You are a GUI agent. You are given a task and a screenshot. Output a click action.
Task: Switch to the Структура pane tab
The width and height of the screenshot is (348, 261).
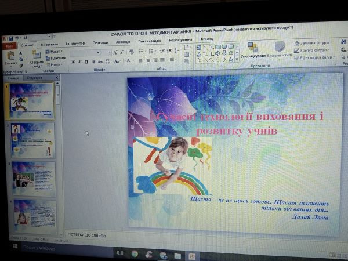tap(34, 78)
